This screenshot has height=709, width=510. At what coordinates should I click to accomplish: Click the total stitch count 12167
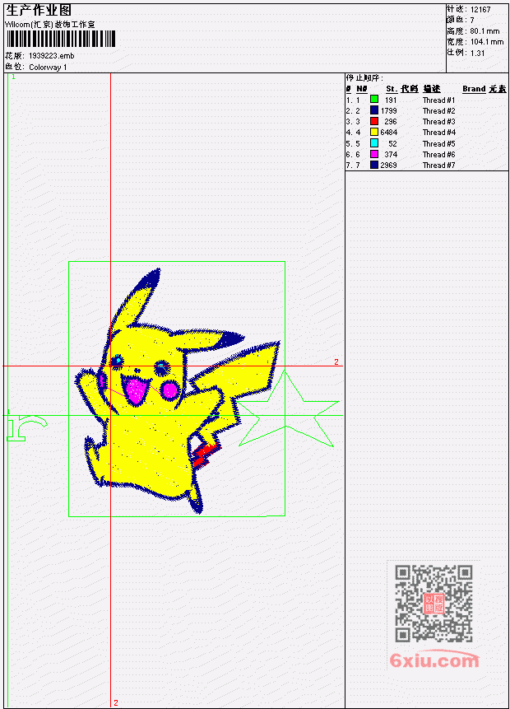coord(480,10)
